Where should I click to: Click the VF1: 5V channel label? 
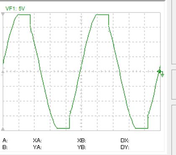tap(15, 9)
